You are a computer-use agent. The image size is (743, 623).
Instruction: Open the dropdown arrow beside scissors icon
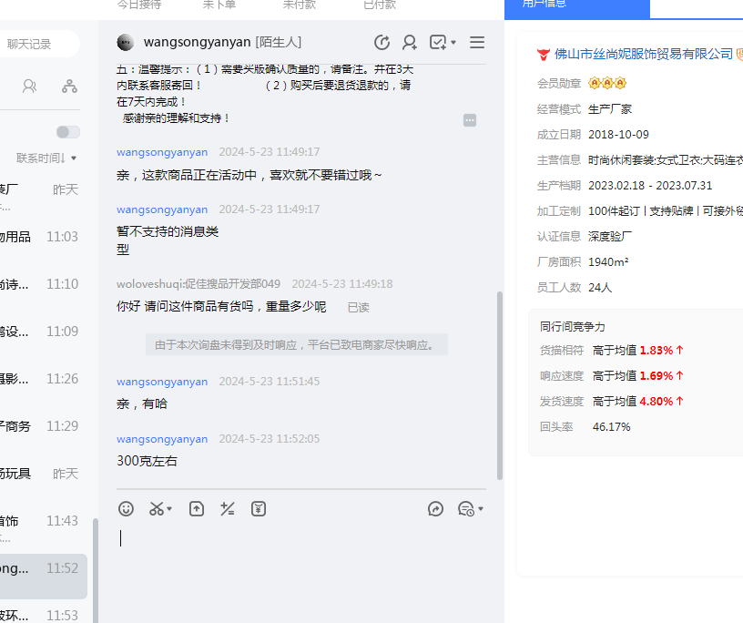(x=170, y=509)
